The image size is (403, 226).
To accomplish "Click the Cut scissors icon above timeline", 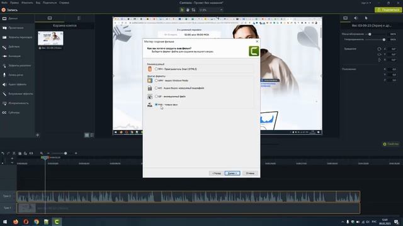I will [14, 153].
